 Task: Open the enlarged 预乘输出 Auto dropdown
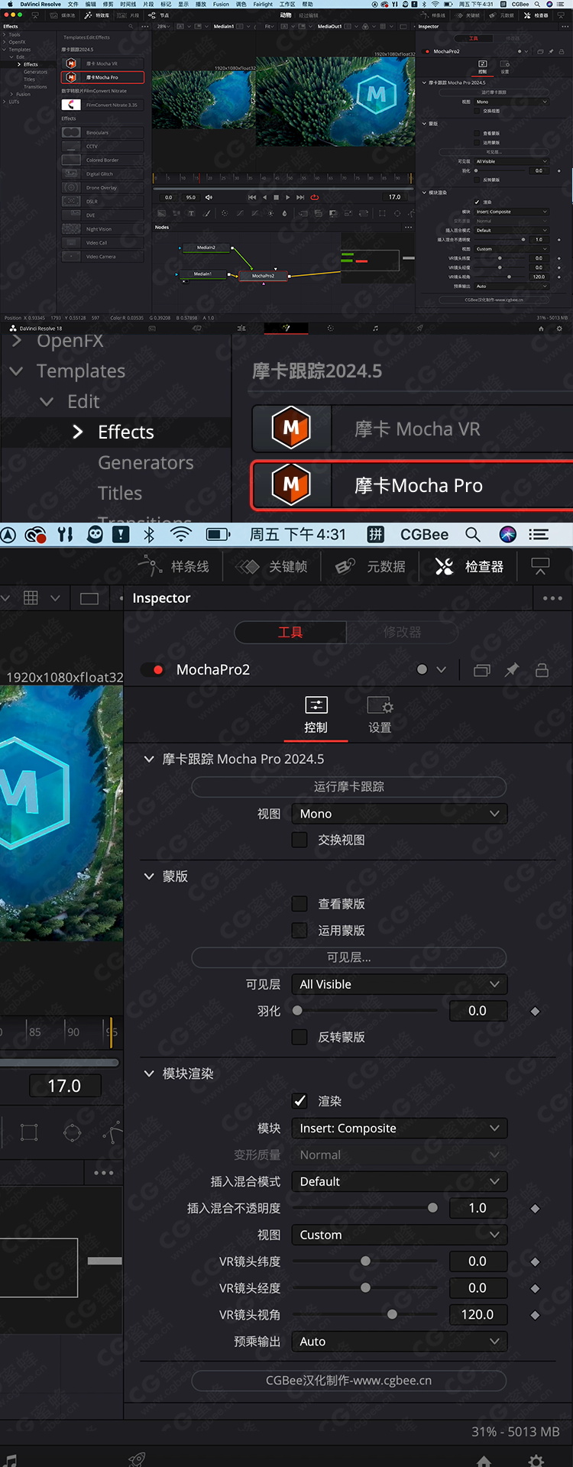pyautogui.click(x=400, y=1341)
